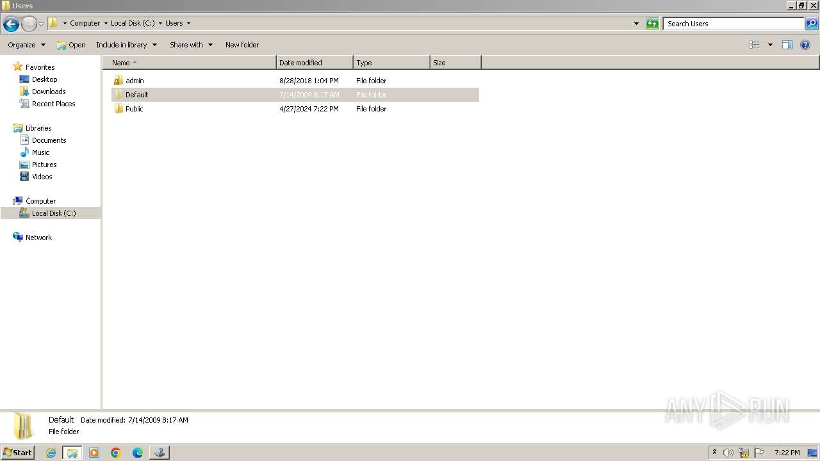This screenshot has width=820, height=461.
Task: Click the New folder button
Action: click(x=242, y=45)
